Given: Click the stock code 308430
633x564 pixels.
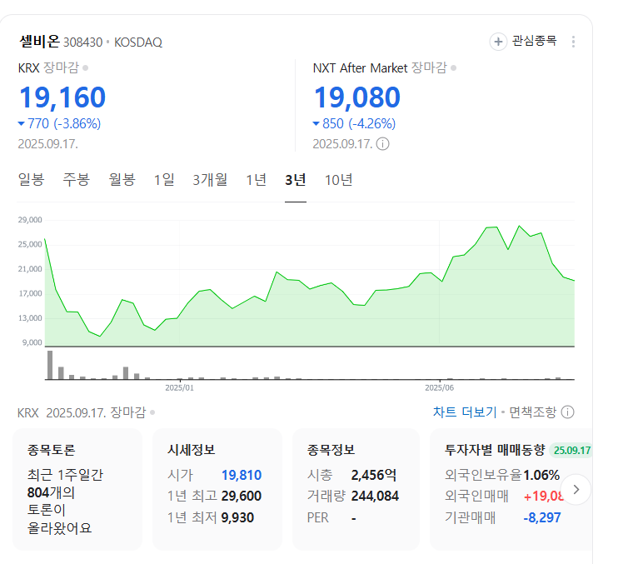Looking at the screenshot, I should click(x=82, y=42).
